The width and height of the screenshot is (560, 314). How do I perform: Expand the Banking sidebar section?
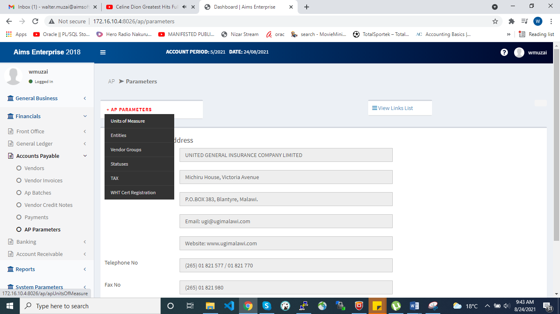[26, 242]
